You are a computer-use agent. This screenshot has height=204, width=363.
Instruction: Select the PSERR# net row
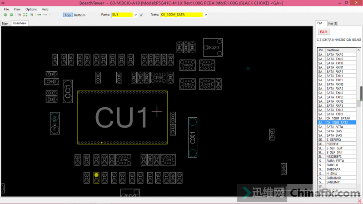337,144
